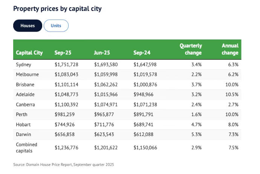Select the Sydney row label
The image size is (260, 174).
(x=23, y=65)
